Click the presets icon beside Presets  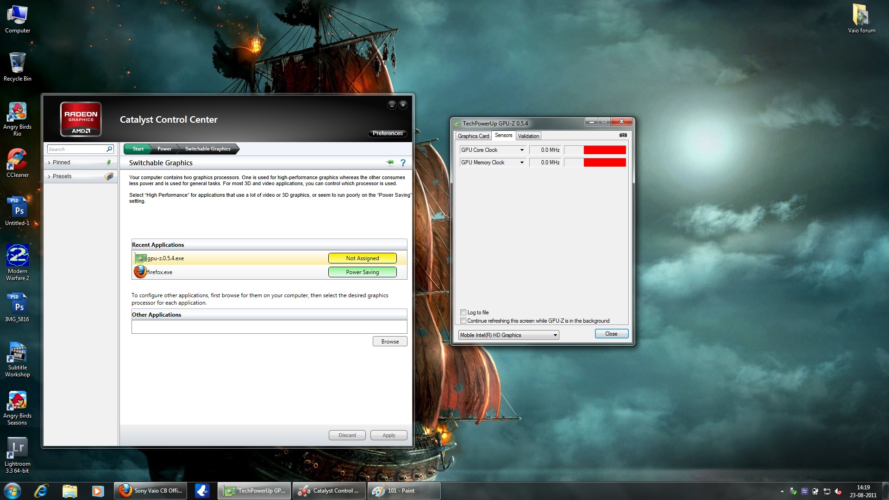[x=109, y=176]
